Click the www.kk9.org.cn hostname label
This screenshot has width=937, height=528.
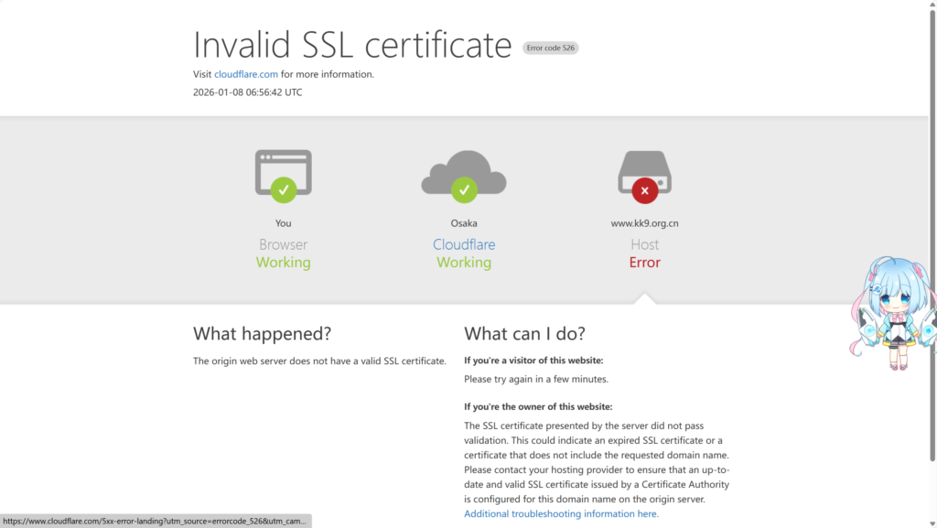click(x=644, y=223)
